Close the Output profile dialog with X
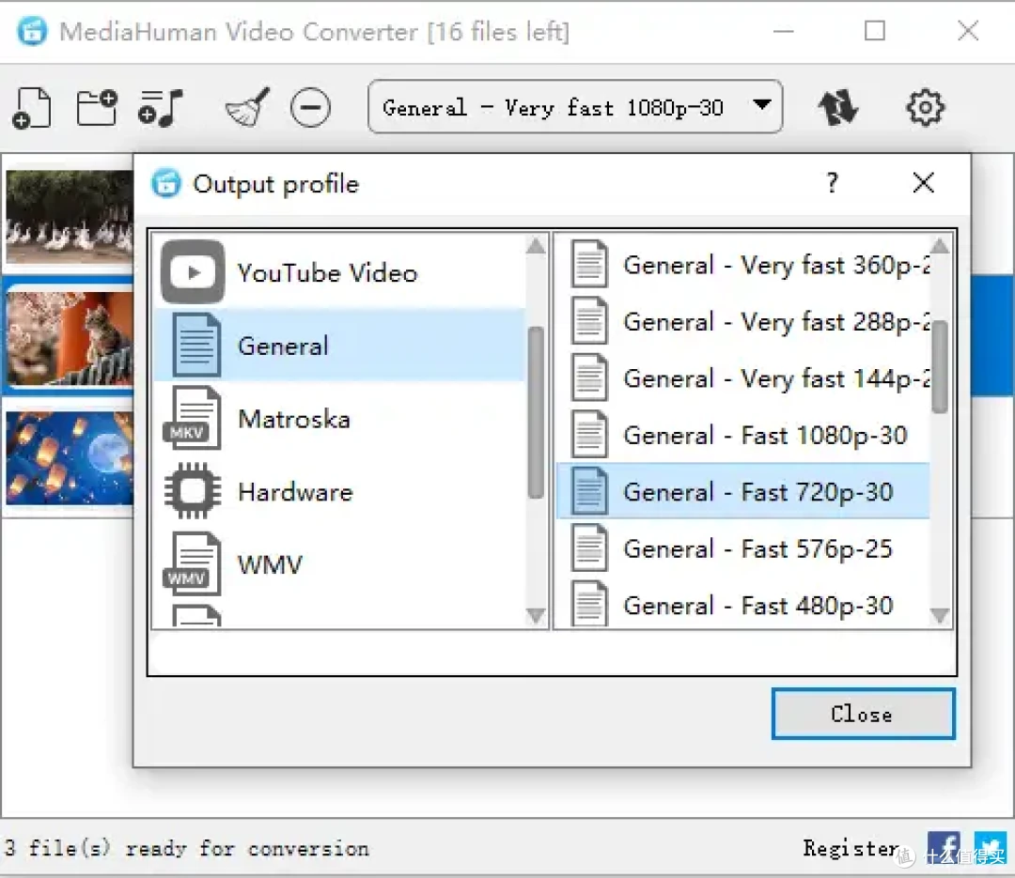 (x=923, y=183)
